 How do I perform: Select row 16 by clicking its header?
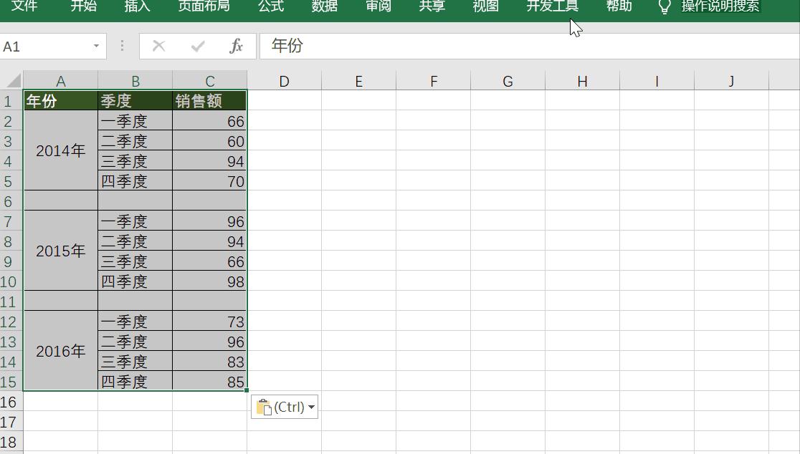[x=9, y=402]
